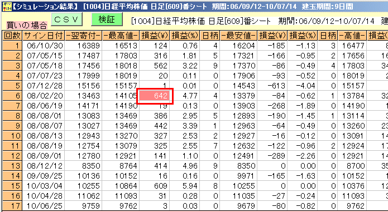Click the 検証 verification button

[107, 19]
